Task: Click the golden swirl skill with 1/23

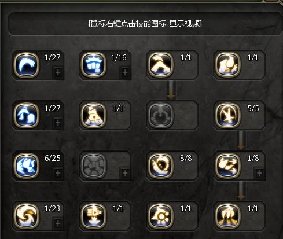Action: (27, 216)
